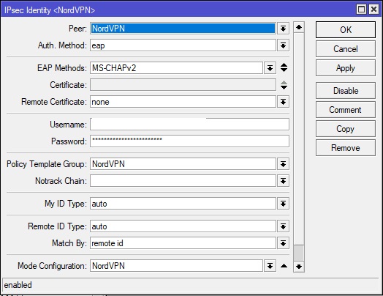The width and height of the screenshot is (383, 296).
Task: Open the My ID Type dropdown arrow
Action: 283,204
